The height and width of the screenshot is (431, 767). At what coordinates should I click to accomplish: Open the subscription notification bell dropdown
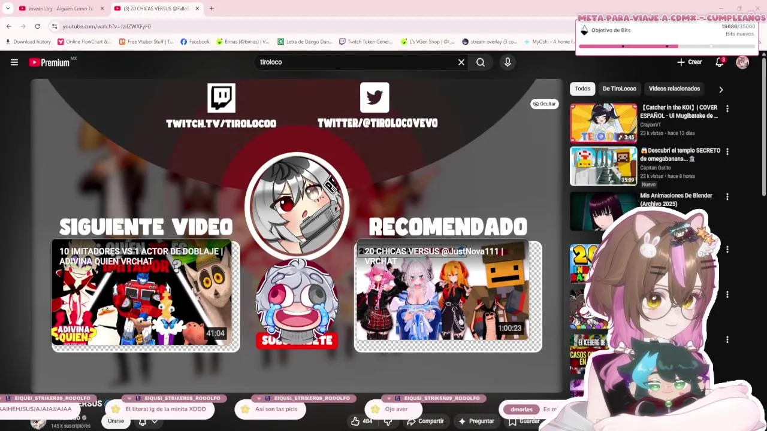click(x=147, y=421)
